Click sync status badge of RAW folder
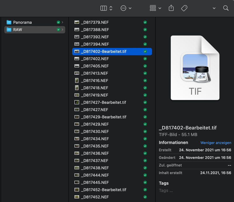 [x=58, y=30]
